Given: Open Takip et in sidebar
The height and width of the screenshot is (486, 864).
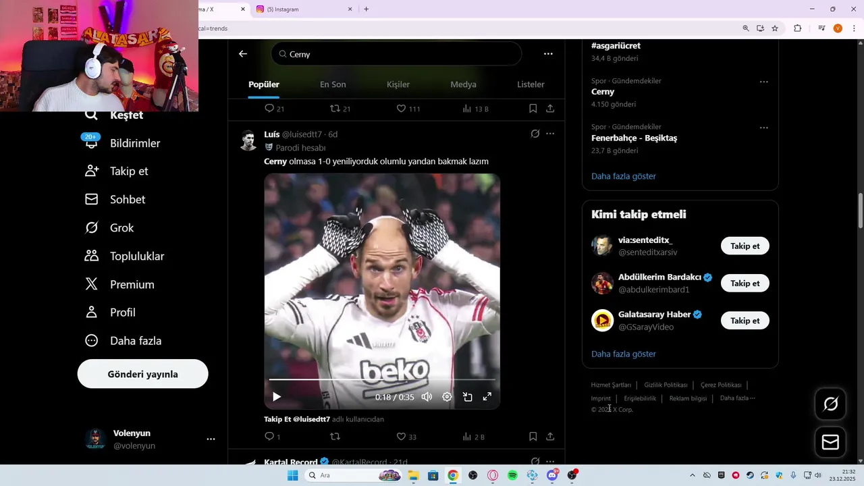Looking at the screenshot, I should [x=116, y=171].
